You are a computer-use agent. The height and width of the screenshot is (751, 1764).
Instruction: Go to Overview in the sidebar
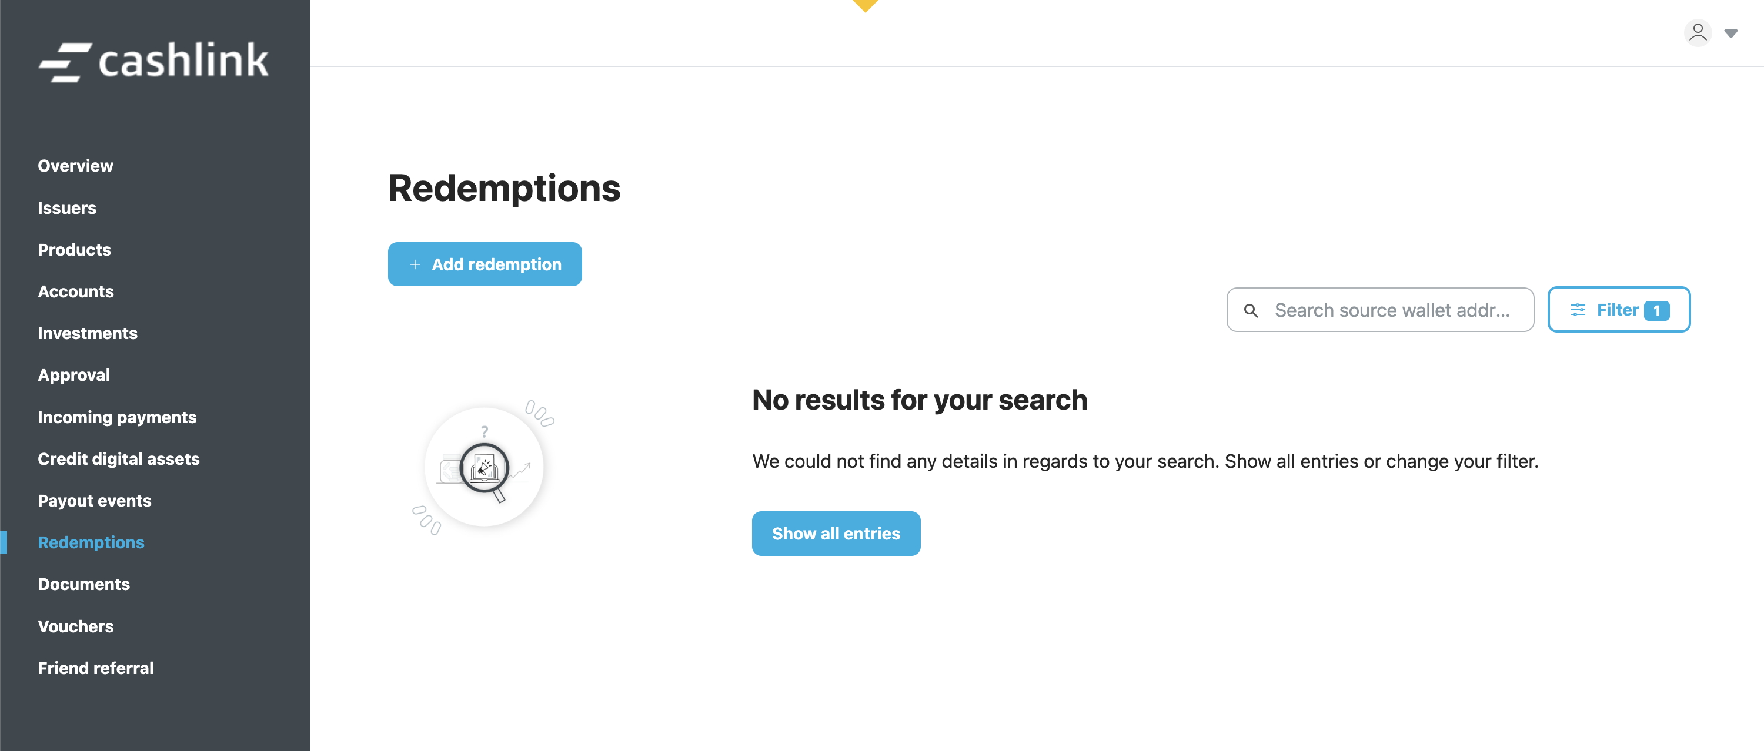[x=75, y=166]
